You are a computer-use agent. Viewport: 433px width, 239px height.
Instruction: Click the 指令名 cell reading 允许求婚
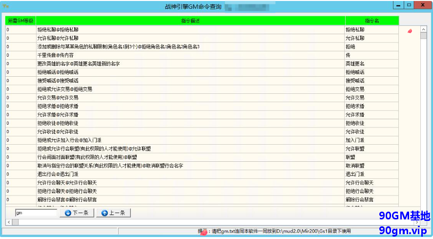click(x=371, y=115)
